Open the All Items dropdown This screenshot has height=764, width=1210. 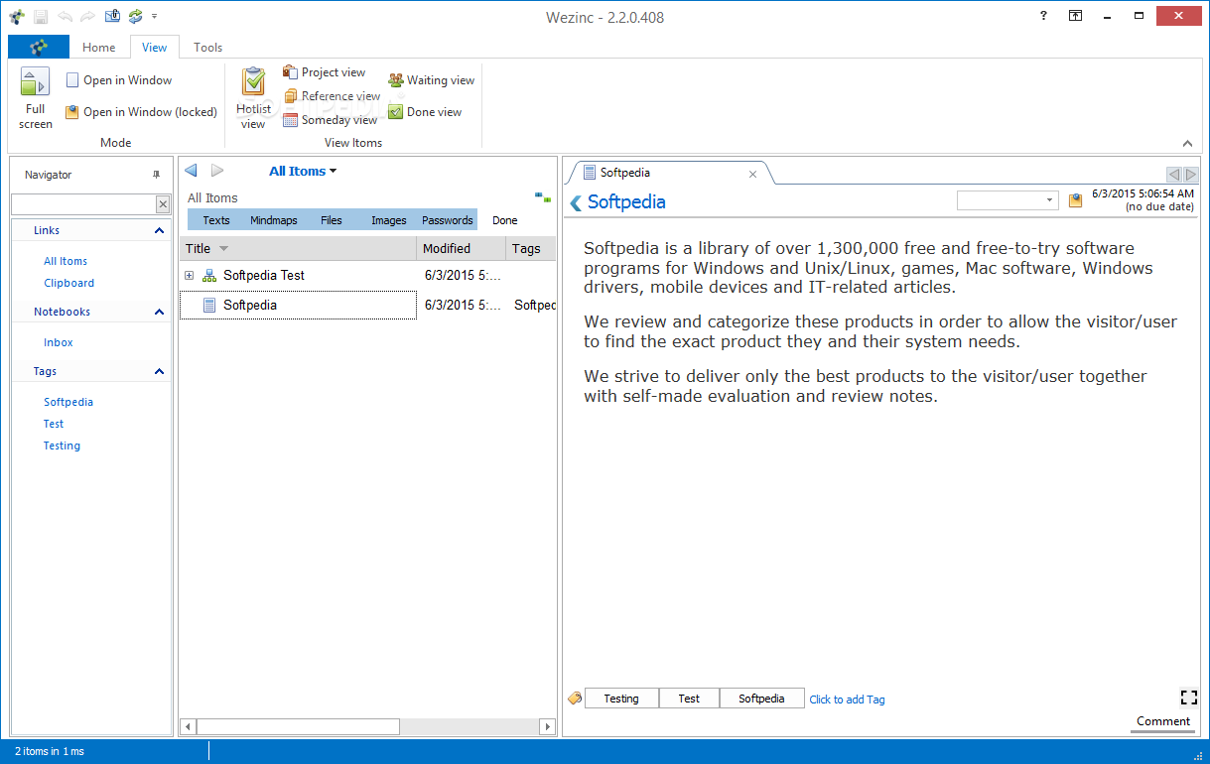(x=303, y=171)
